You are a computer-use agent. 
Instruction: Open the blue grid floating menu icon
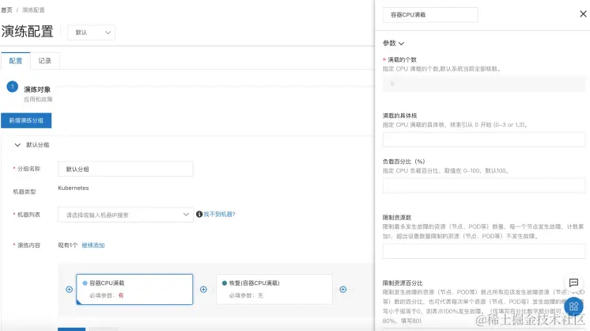point(573,306)
